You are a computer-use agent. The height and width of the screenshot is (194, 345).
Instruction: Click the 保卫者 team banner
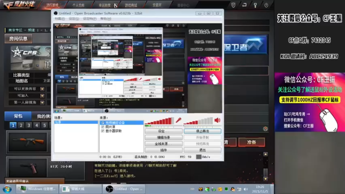tap(245, 45)
